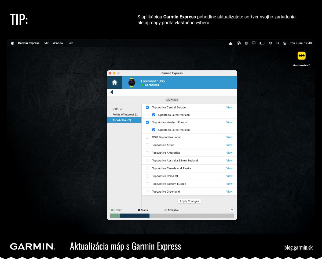Enable the TopoActive Greenland map
Viewport: 322px width, 263px height.
147,192
